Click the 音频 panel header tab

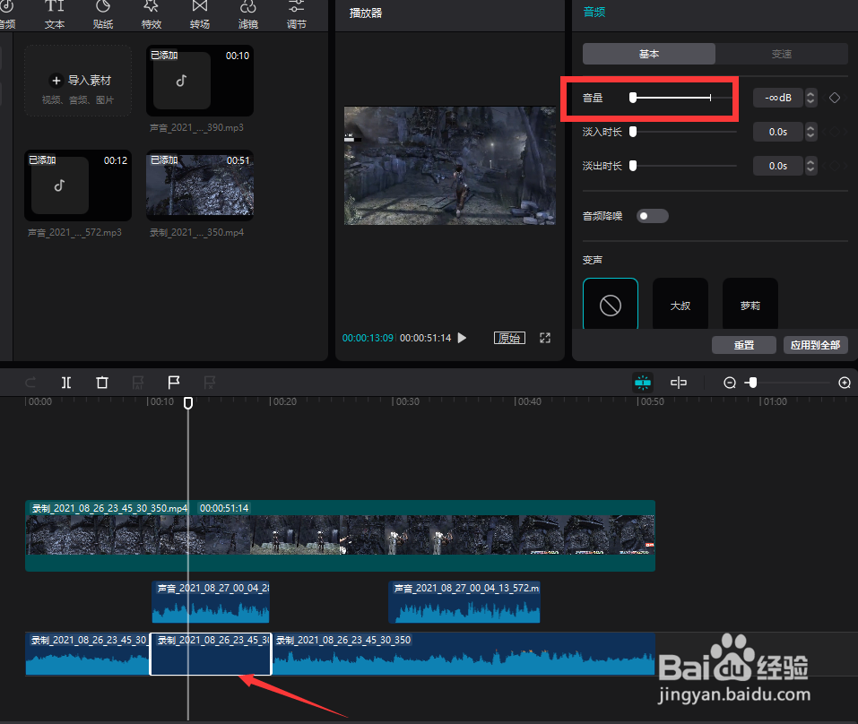pos(594,12)
